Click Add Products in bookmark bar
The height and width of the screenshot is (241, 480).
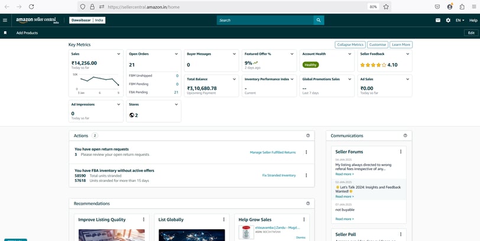(x=27, y=32)
